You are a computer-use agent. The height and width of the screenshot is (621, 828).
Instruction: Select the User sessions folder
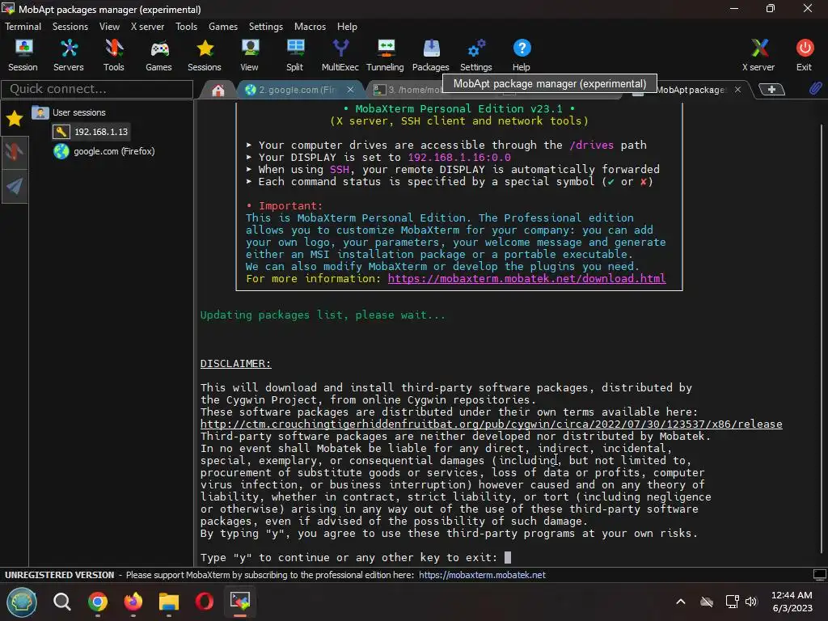click(69, 112)
